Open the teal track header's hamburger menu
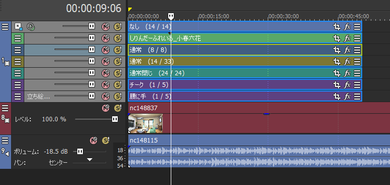The width and height of the screenshot is (390, 185). pos(18,73)
